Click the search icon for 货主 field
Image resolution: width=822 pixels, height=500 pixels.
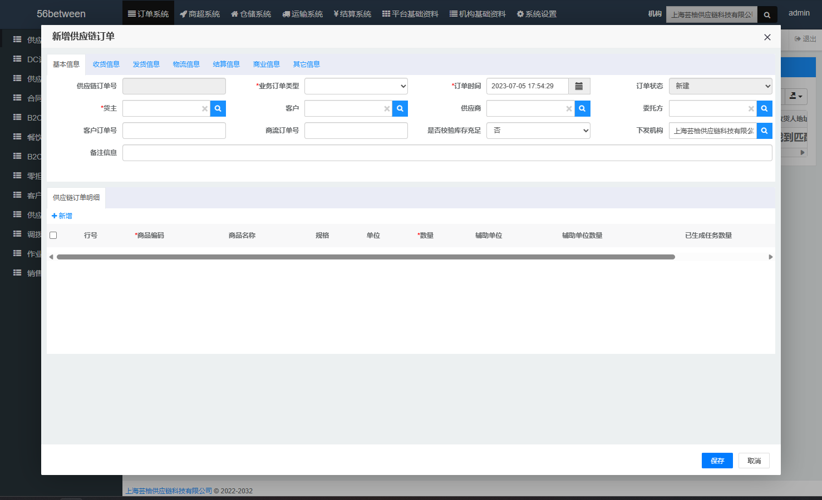[218, 108]
